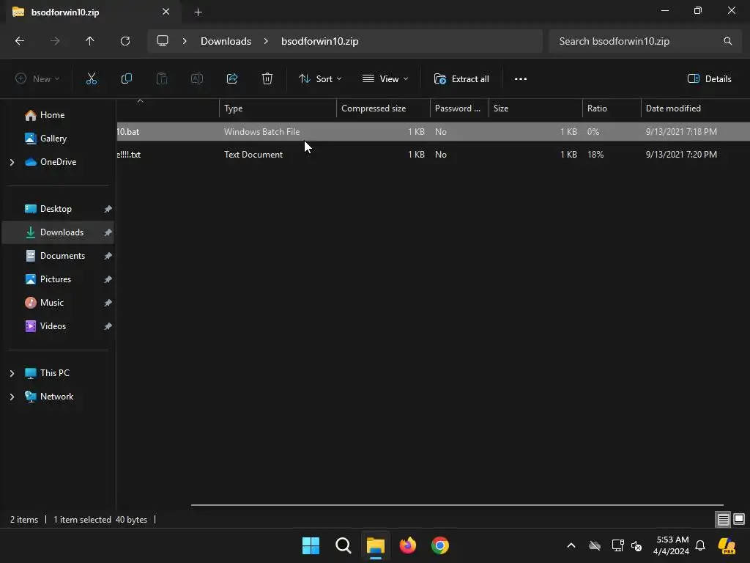This screenshot has width=750, height=563.
Task: Go forward with the right arrow
Action: 55,41
